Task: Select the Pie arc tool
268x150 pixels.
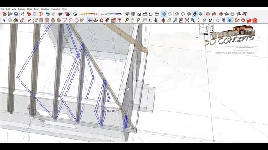Action: [x=82, y=20]
